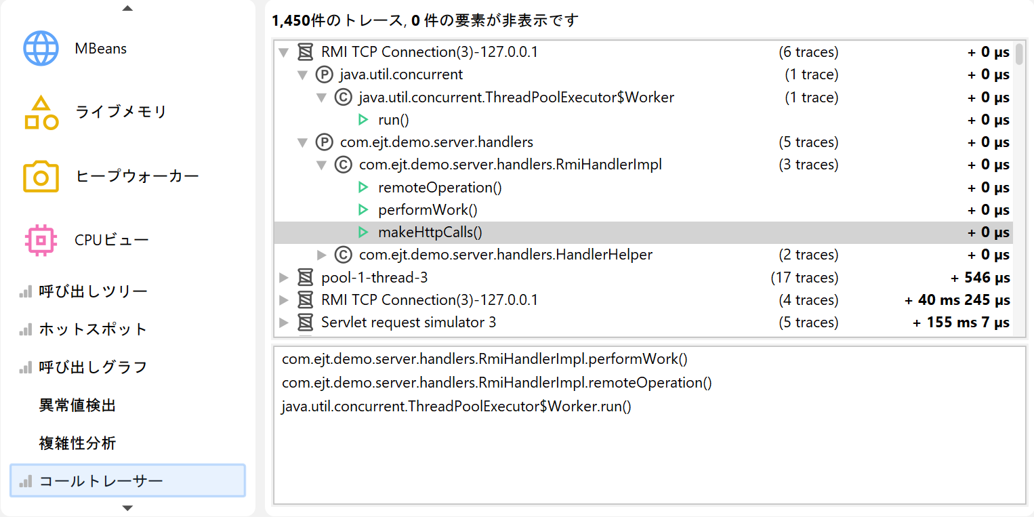This screenshot has width=1034, height=517.
Task: Click the MBeans globe icon
Action: 41,49
